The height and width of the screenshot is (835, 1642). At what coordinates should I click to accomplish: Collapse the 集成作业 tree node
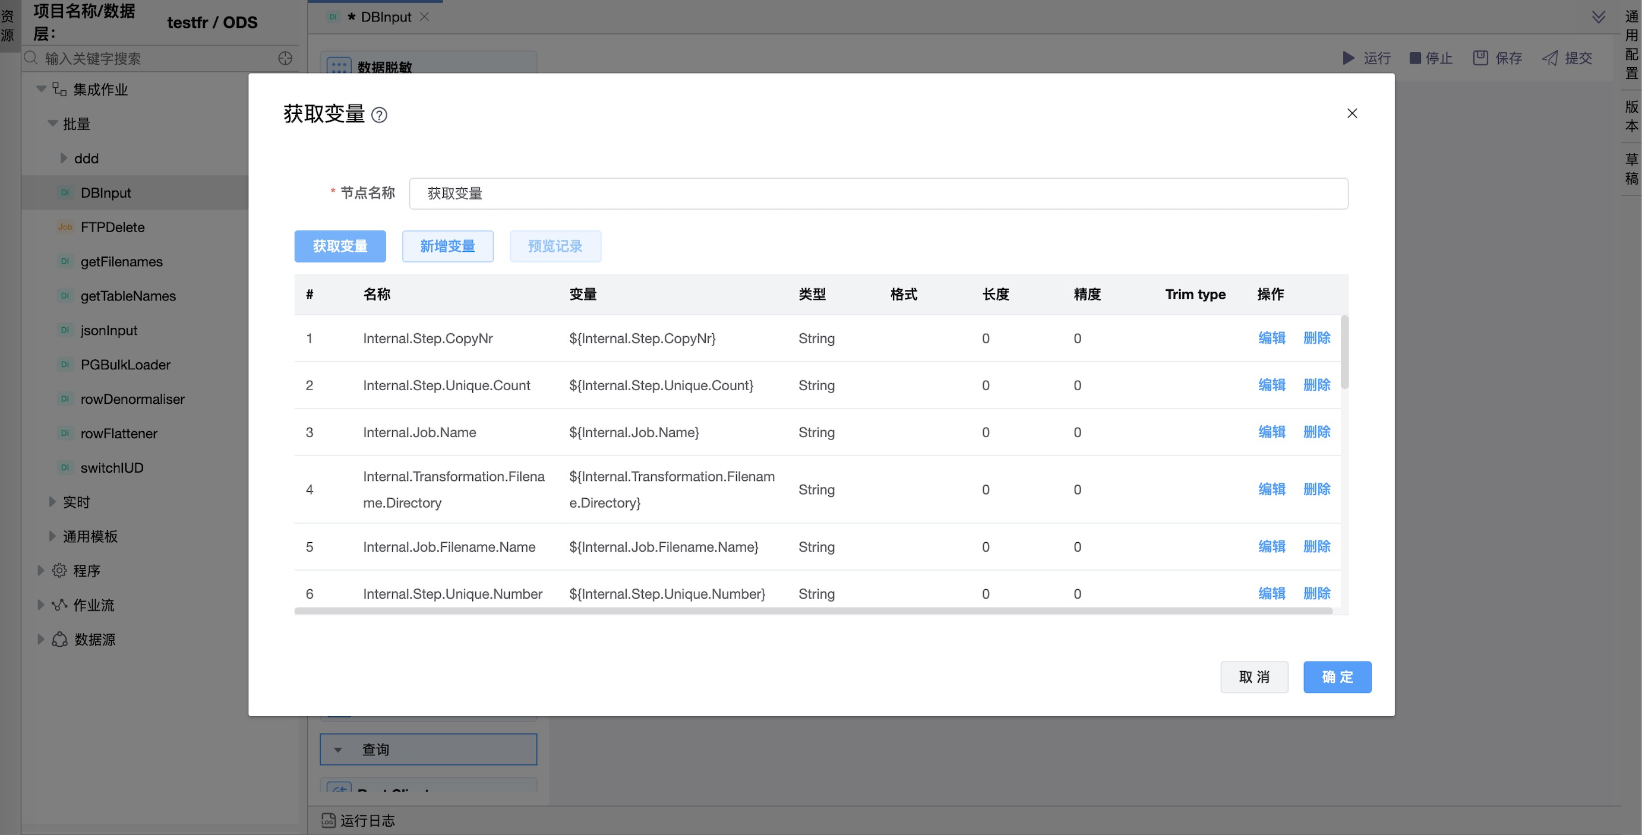(42, 89)
